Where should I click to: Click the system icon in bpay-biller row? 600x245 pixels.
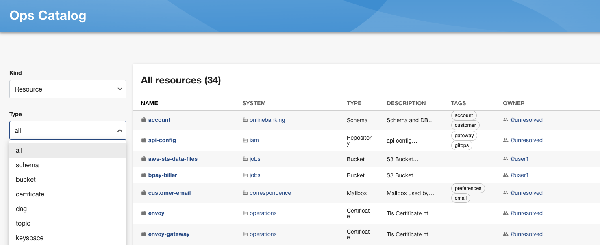[245, 175]
